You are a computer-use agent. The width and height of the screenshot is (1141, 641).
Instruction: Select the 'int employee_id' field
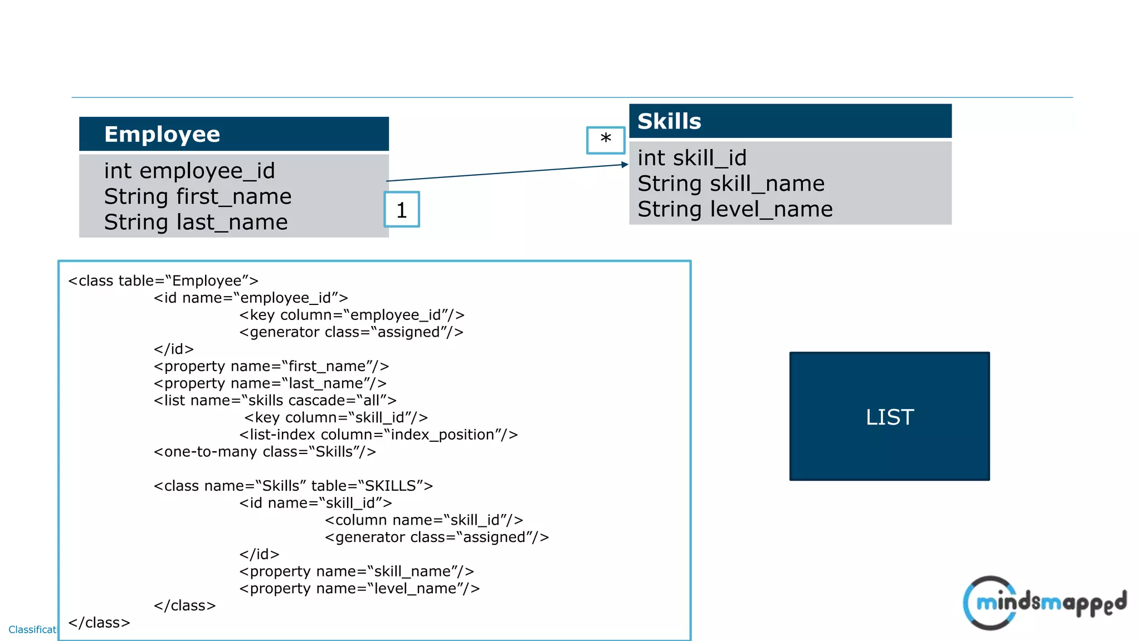pos(189,171)
